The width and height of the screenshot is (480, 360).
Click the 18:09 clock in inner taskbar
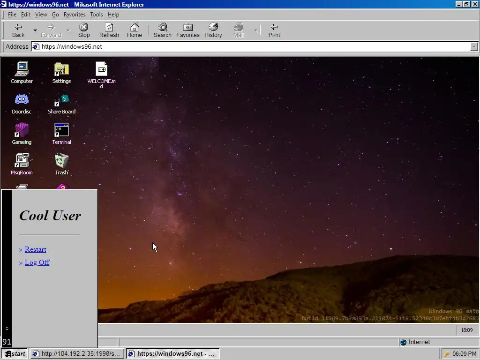click(467, 330)
